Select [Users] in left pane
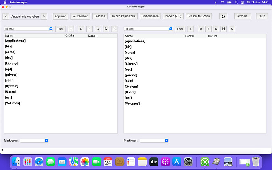This screenshot has width=272, height=170. [x=10, y=92]
